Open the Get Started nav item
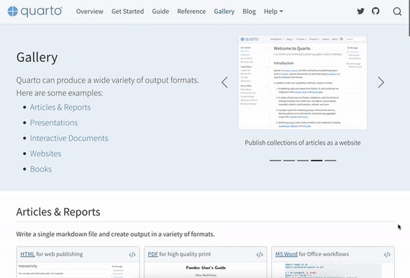 pyautogui.click(x=127, y=12)
